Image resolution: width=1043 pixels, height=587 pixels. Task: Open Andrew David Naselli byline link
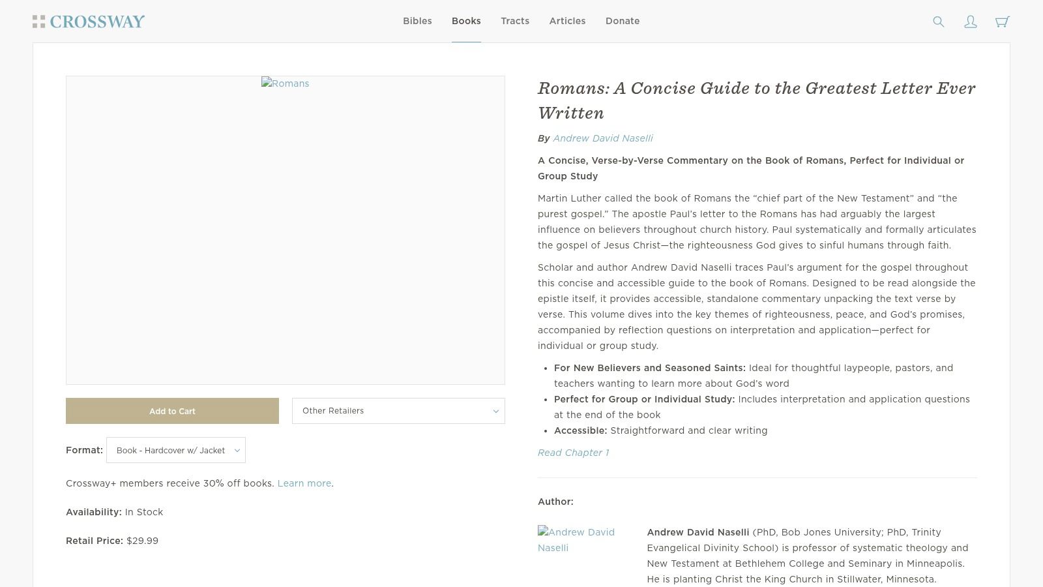coord(603,138)
